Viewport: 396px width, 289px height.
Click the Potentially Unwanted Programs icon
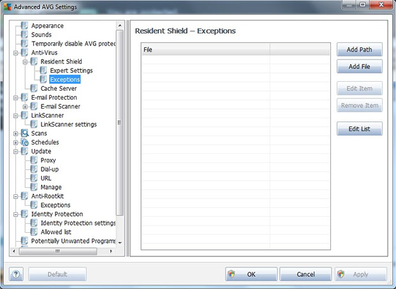coord(24,240)
